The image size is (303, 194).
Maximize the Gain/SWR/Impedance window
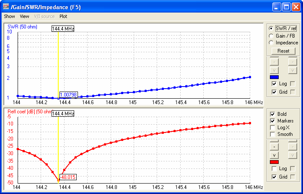coord(286,7)
